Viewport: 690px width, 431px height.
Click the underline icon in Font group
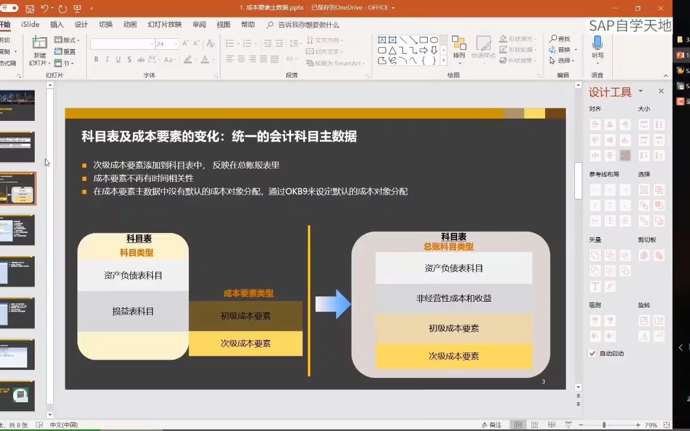pyautogui.click(x=118, y=59)
